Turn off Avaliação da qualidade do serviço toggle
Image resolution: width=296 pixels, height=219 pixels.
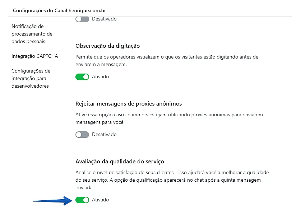pyautogui.click(x=82, y=200)
